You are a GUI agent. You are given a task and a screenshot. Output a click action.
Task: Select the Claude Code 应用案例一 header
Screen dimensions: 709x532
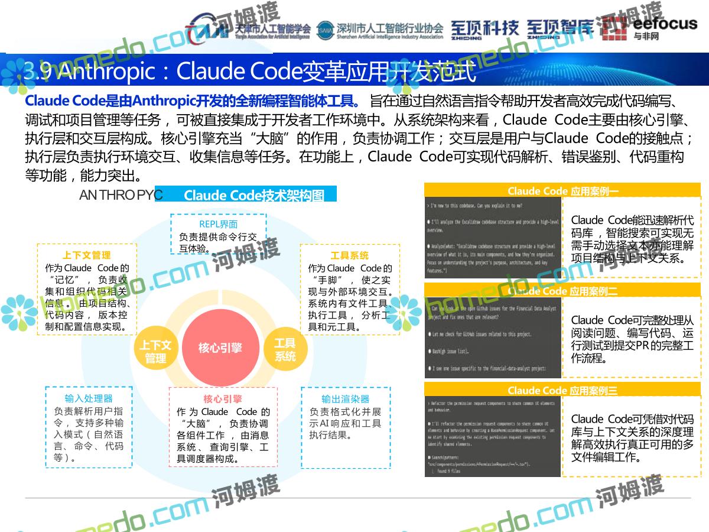pyautogui.click(x=562, y=191)
